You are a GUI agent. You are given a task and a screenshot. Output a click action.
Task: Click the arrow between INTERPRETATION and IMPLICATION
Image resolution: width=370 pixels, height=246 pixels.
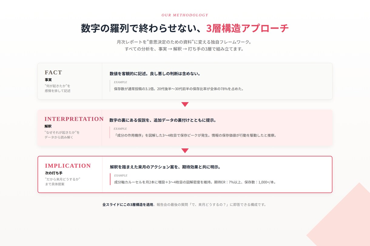point(185,151)
